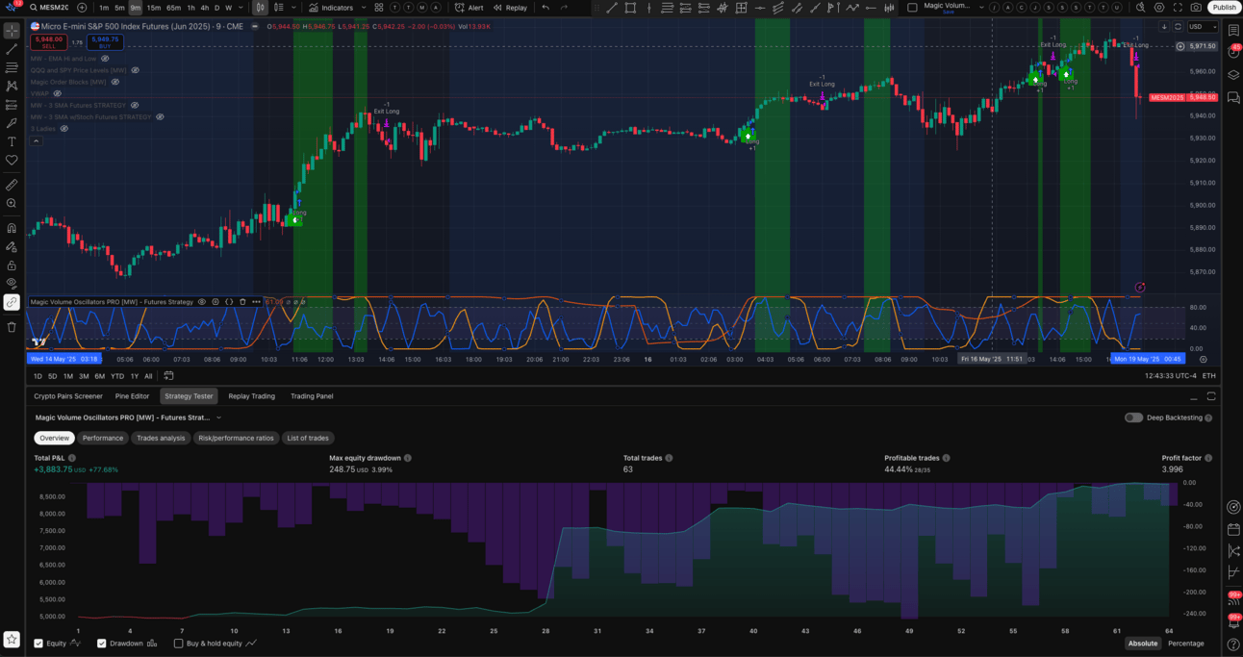1243x657 pixels.
Task: Open the indicator templates grid icon
Action: 379,8
